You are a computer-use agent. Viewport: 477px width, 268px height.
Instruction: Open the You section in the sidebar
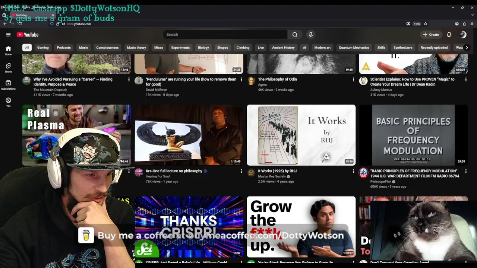pyautogui.click(x=8, y=102)
